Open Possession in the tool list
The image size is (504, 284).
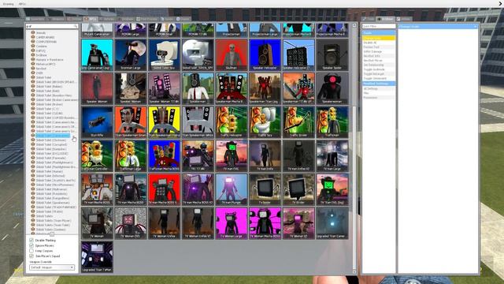point(379,98)
